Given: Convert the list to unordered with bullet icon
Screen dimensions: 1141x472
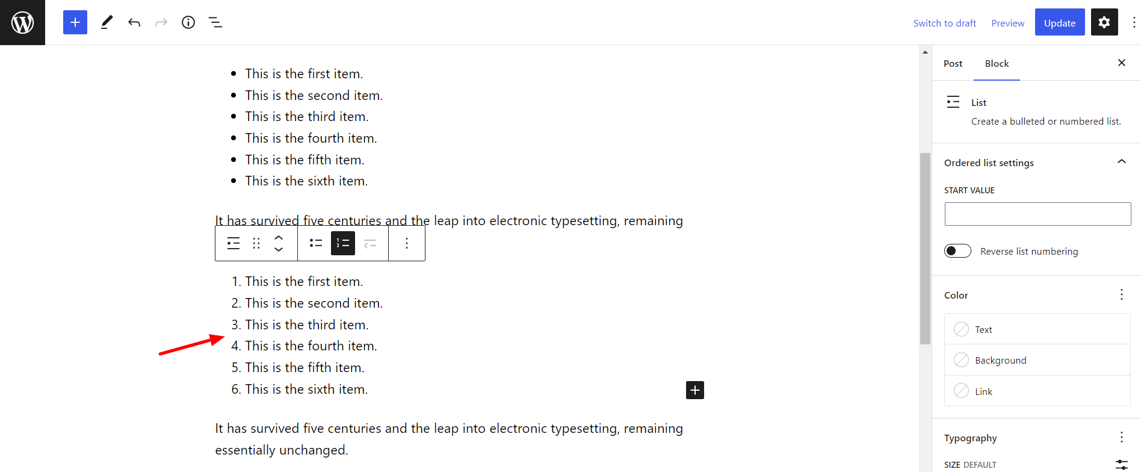Looking at the screenshot, I should tap(315, 243).
